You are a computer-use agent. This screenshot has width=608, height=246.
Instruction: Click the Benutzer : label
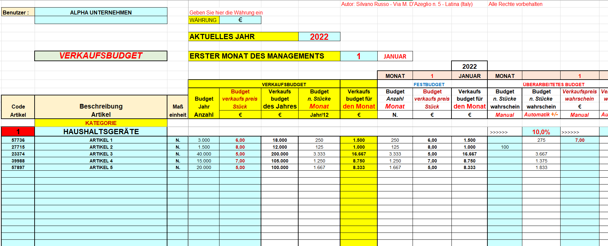click(x=18, y=12)
